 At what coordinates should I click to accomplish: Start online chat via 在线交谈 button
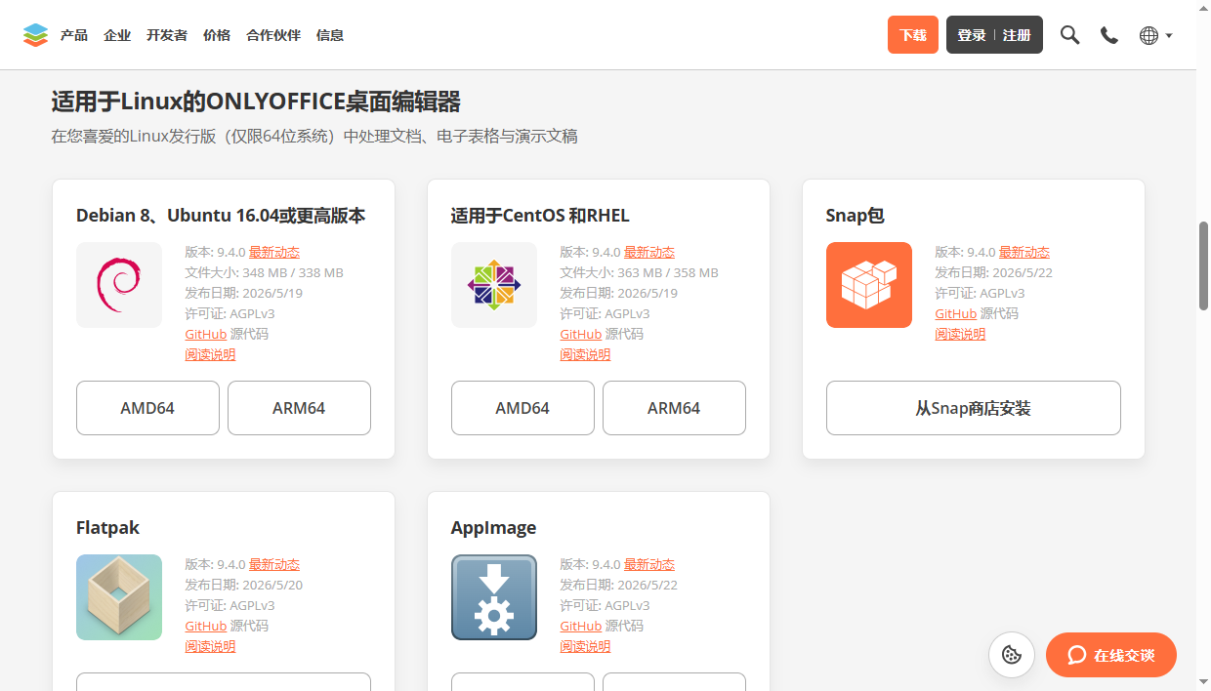tap(1111, 655)
